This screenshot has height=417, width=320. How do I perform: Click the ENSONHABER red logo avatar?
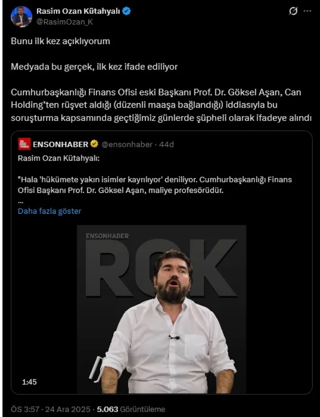(24, 144)
